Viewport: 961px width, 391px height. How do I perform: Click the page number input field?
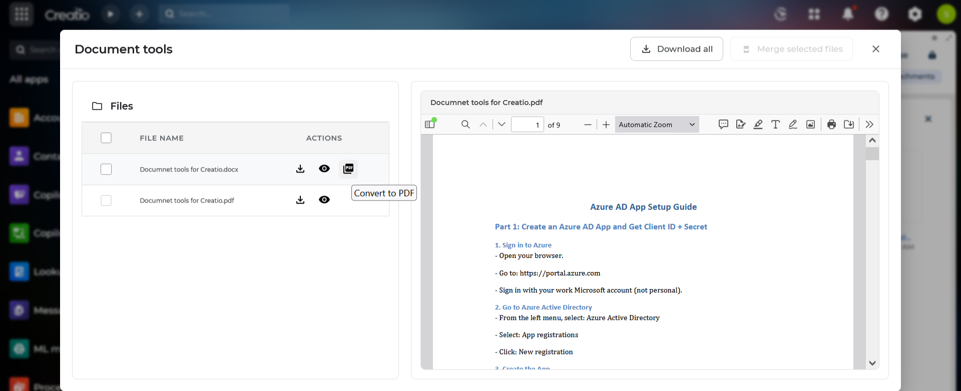coord(527,124)
